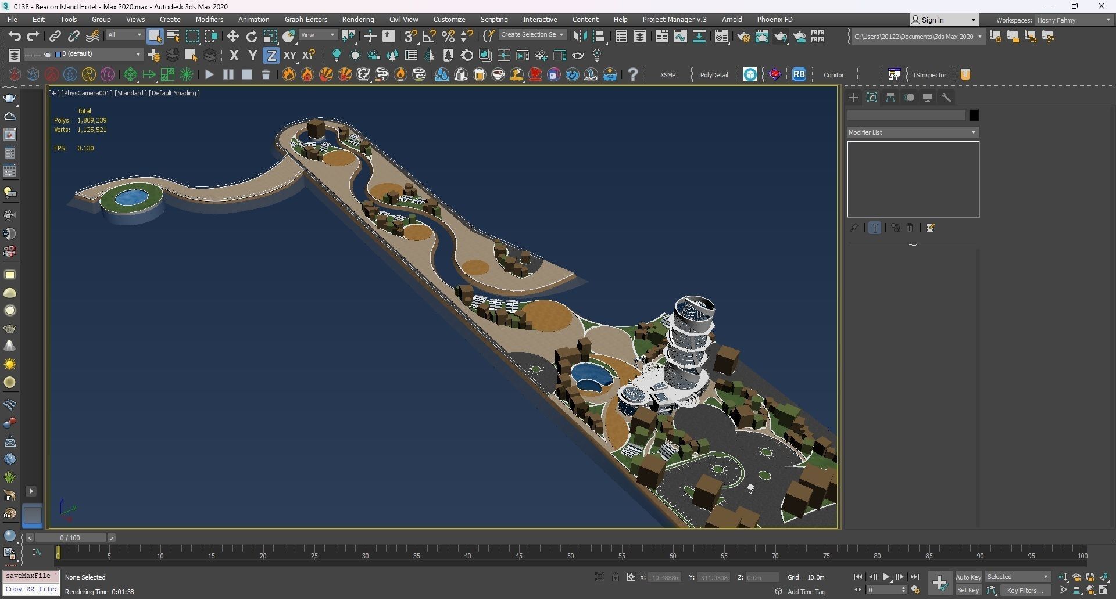Viewport: 1116px width, 604px height.
Task: Play the animation
Action: (x=886, y=577)
